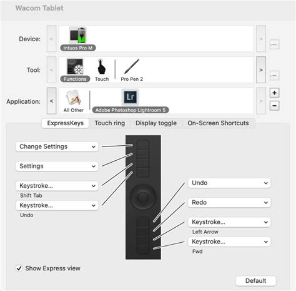
Task: Select the Adobe Photoshop Lightroom 5 icon
Action: pyautogui.click(x=131, y=97)
